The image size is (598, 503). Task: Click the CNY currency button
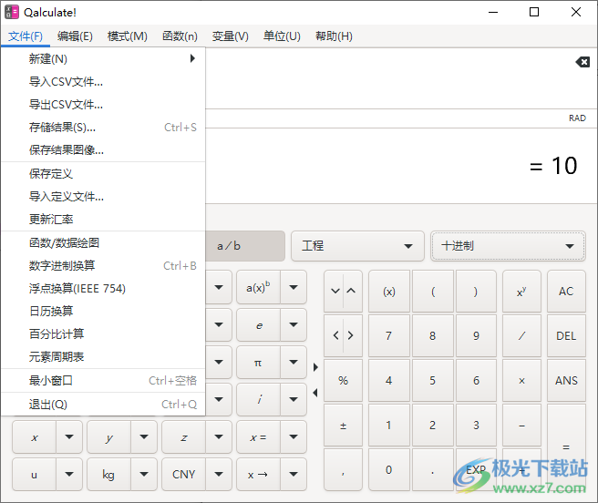click(x=184, y=475)
